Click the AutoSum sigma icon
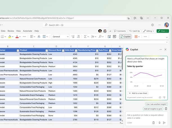The width and height of the screenshot is (172, 128). click(86, 37)
